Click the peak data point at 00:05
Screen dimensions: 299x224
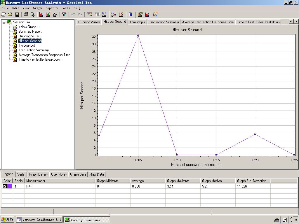(x=138, y=35)
